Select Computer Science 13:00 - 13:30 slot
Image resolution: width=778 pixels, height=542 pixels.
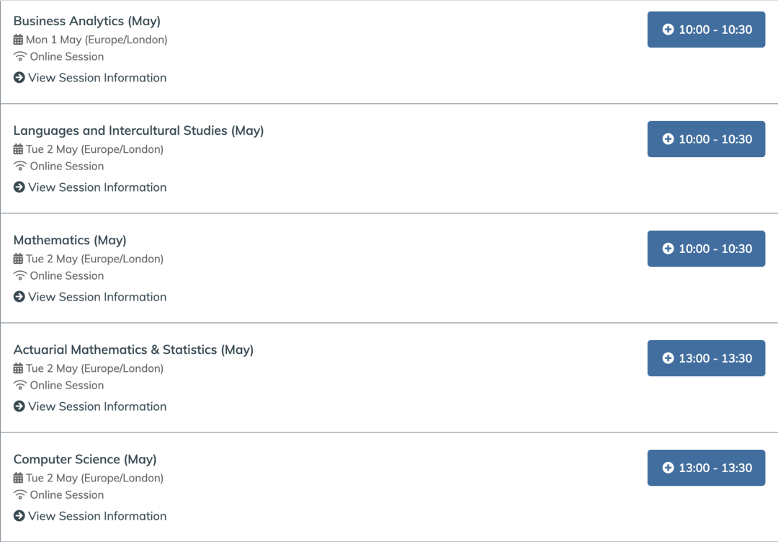click(x=706, y=468)
